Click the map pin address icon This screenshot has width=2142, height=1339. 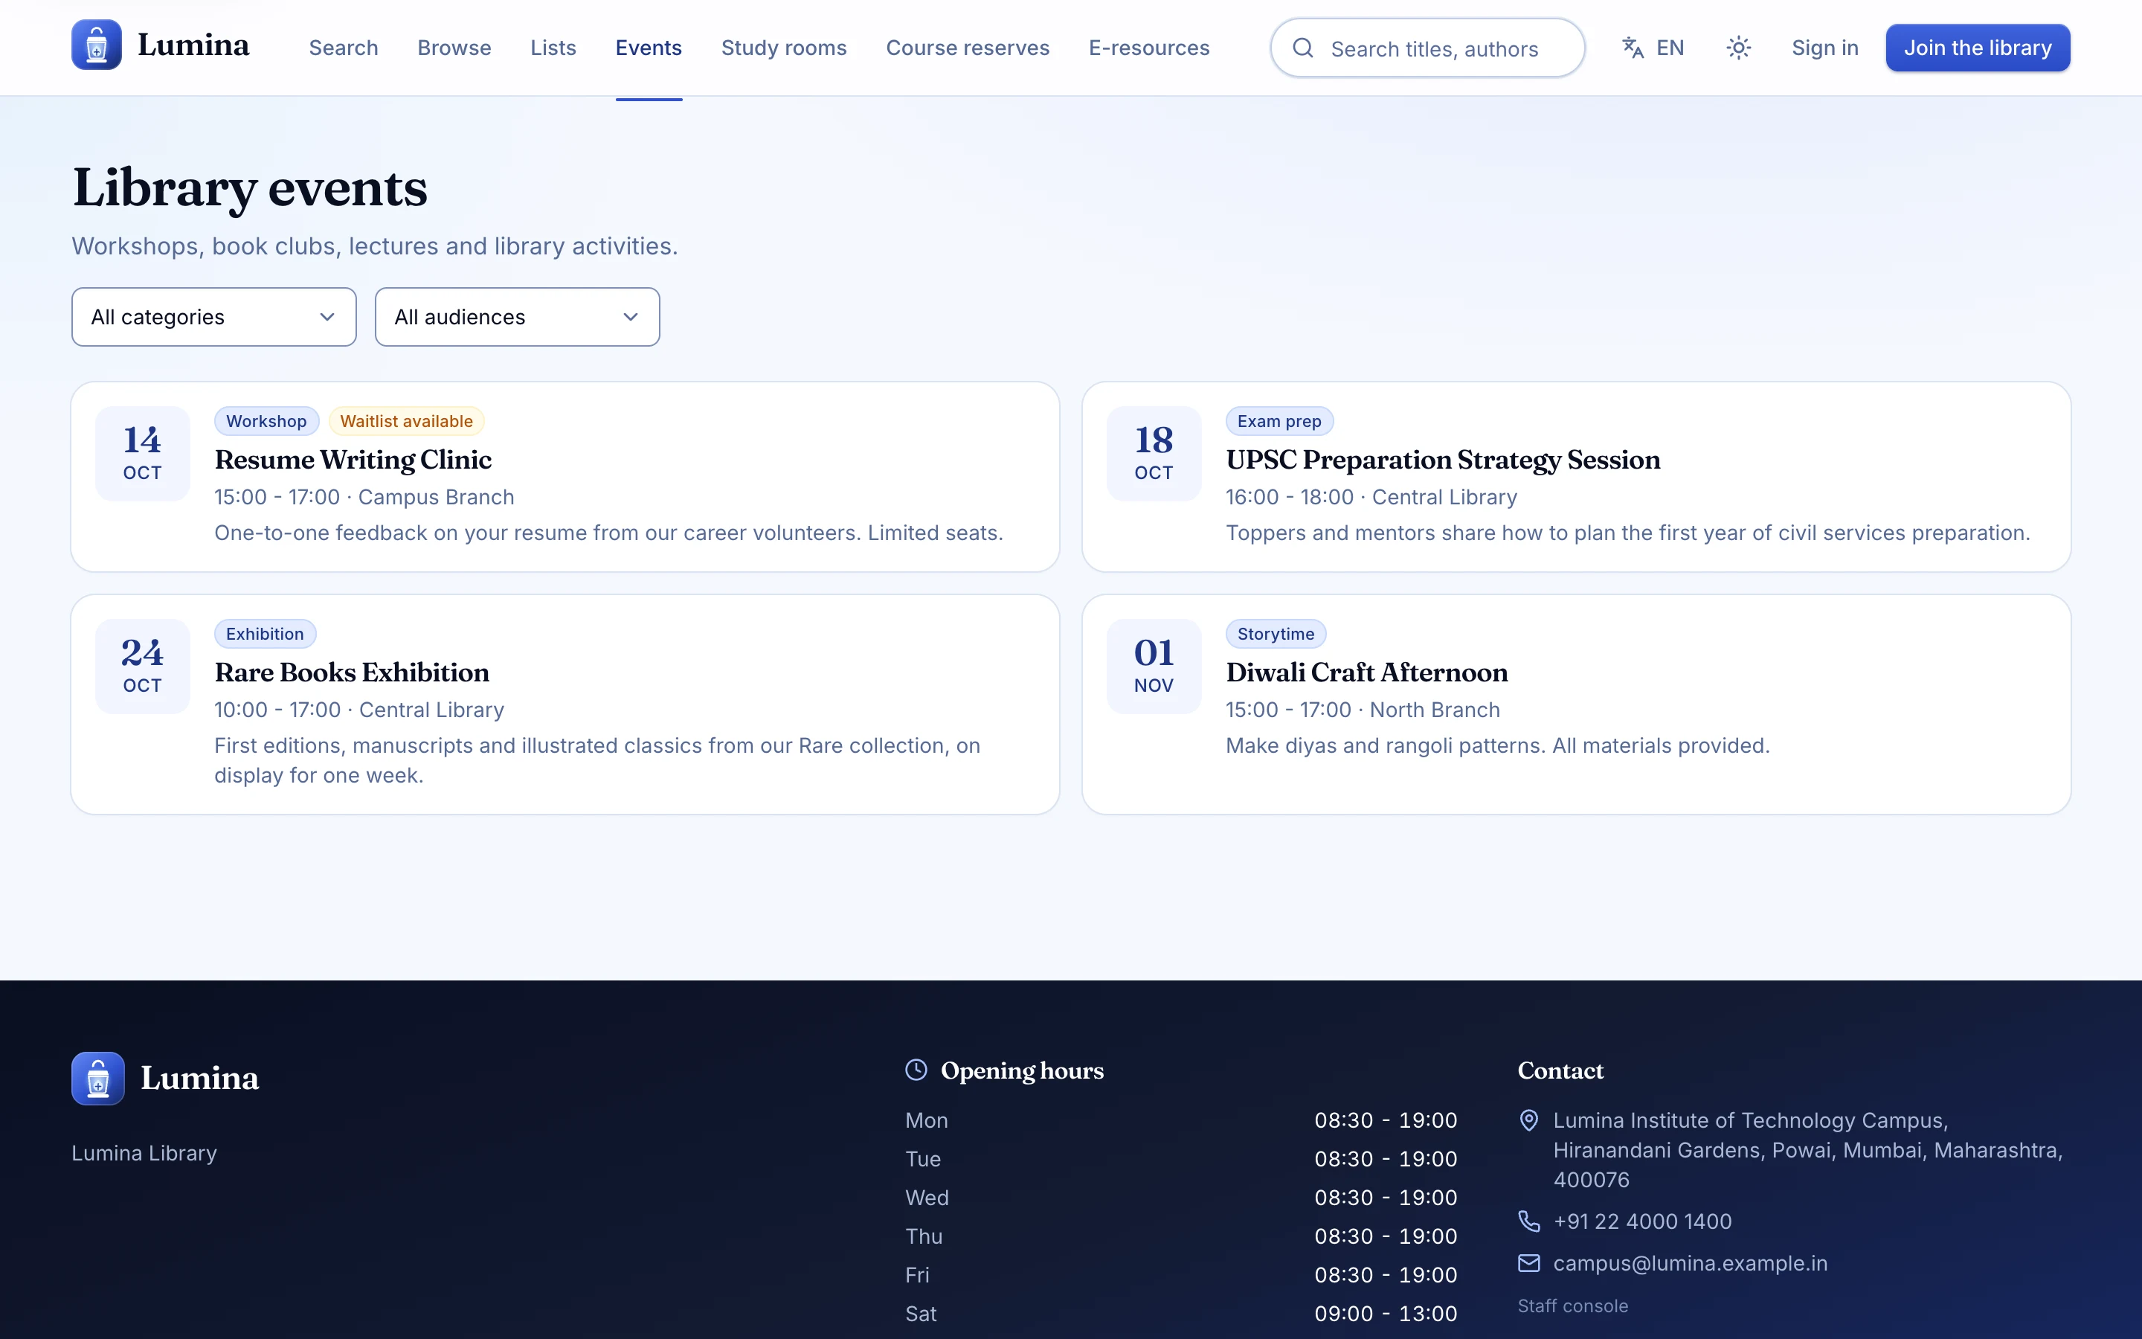pyautogui.click(x=1528, y=1120)
